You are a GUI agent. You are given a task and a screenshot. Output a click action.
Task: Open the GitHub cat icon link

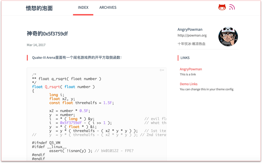click(x=222, y=7)
